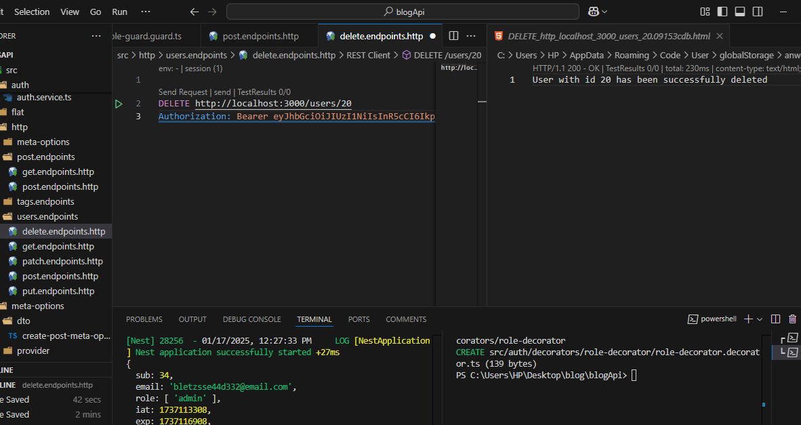This screenshot has width=801, height=425.
Task: Toggle the panel layout icon
Action: 739,12
